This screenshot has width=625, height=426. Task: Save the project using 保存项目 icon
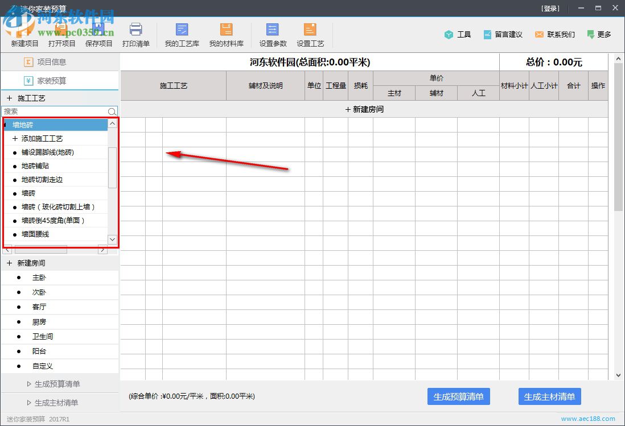(98, 34)
